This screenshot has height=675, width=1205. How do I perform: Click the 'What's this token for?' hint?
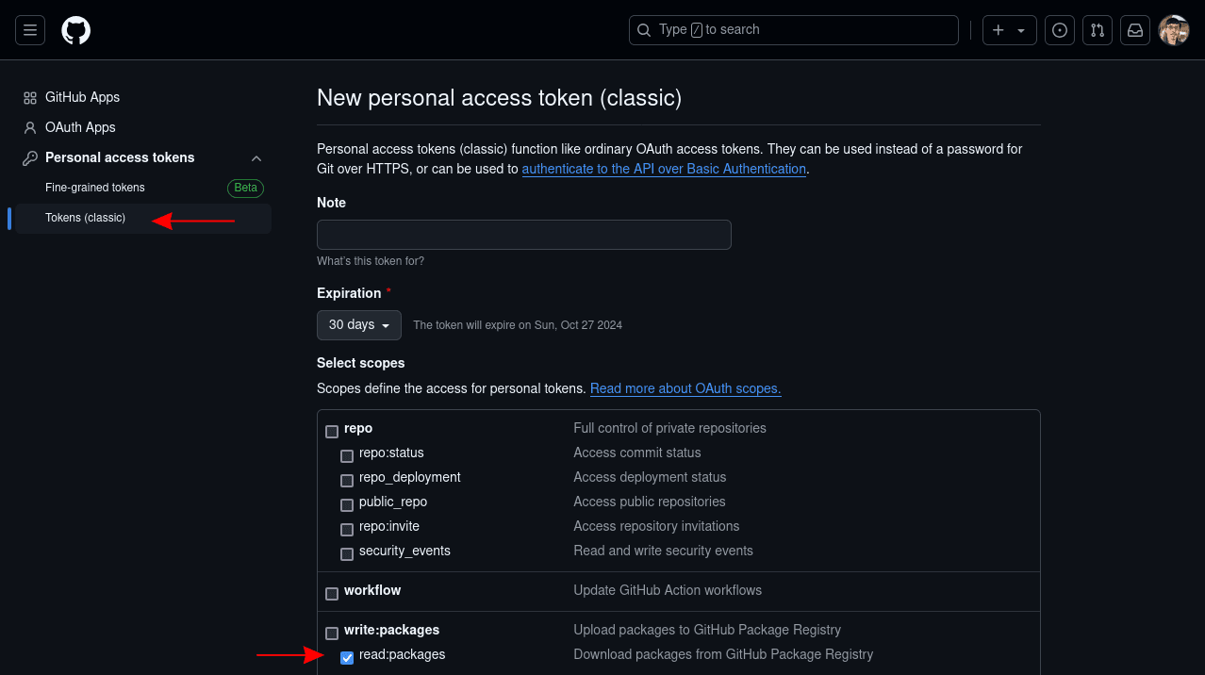click(x=371, y=261)
